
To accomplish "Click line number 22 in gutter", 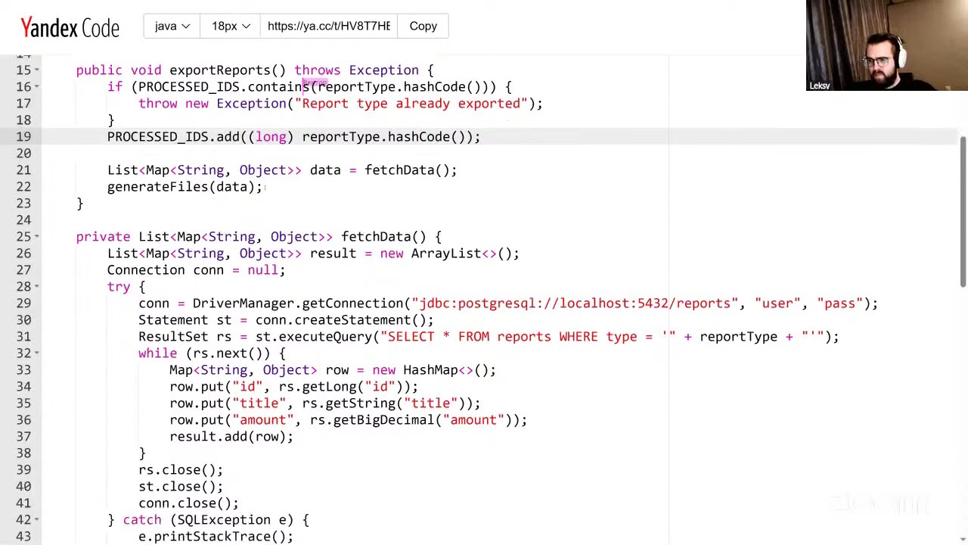I will [23, 187].
